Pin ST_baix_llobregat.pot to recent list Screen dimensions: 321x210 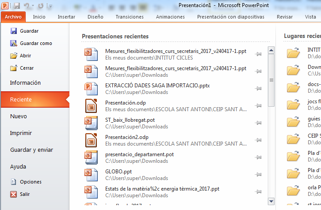258,123
